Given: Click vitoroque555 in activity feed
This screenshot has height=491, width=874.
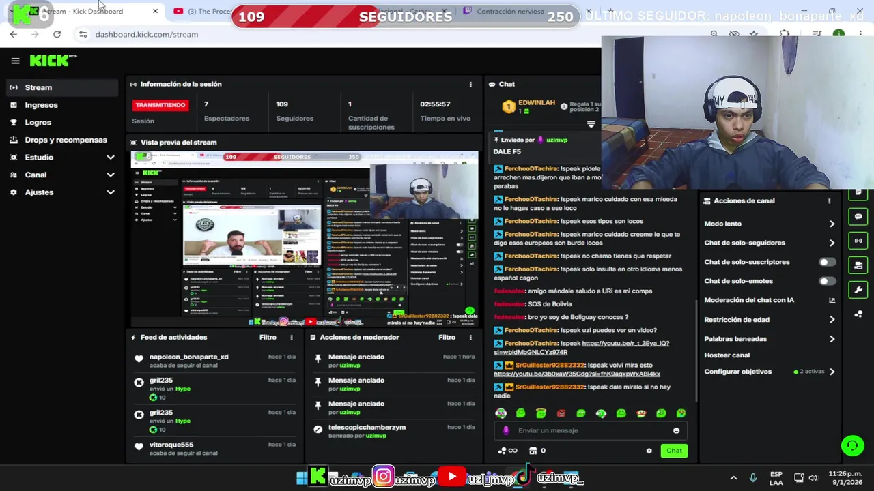Looking at the screenshot, I should pyautogui.click(x=171, y=445).
